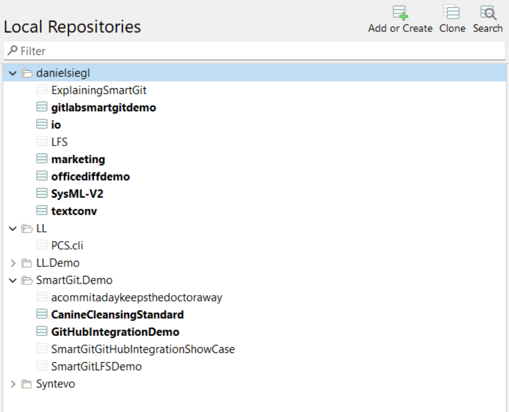Click the Clone label text

click(x=452, y=28)
